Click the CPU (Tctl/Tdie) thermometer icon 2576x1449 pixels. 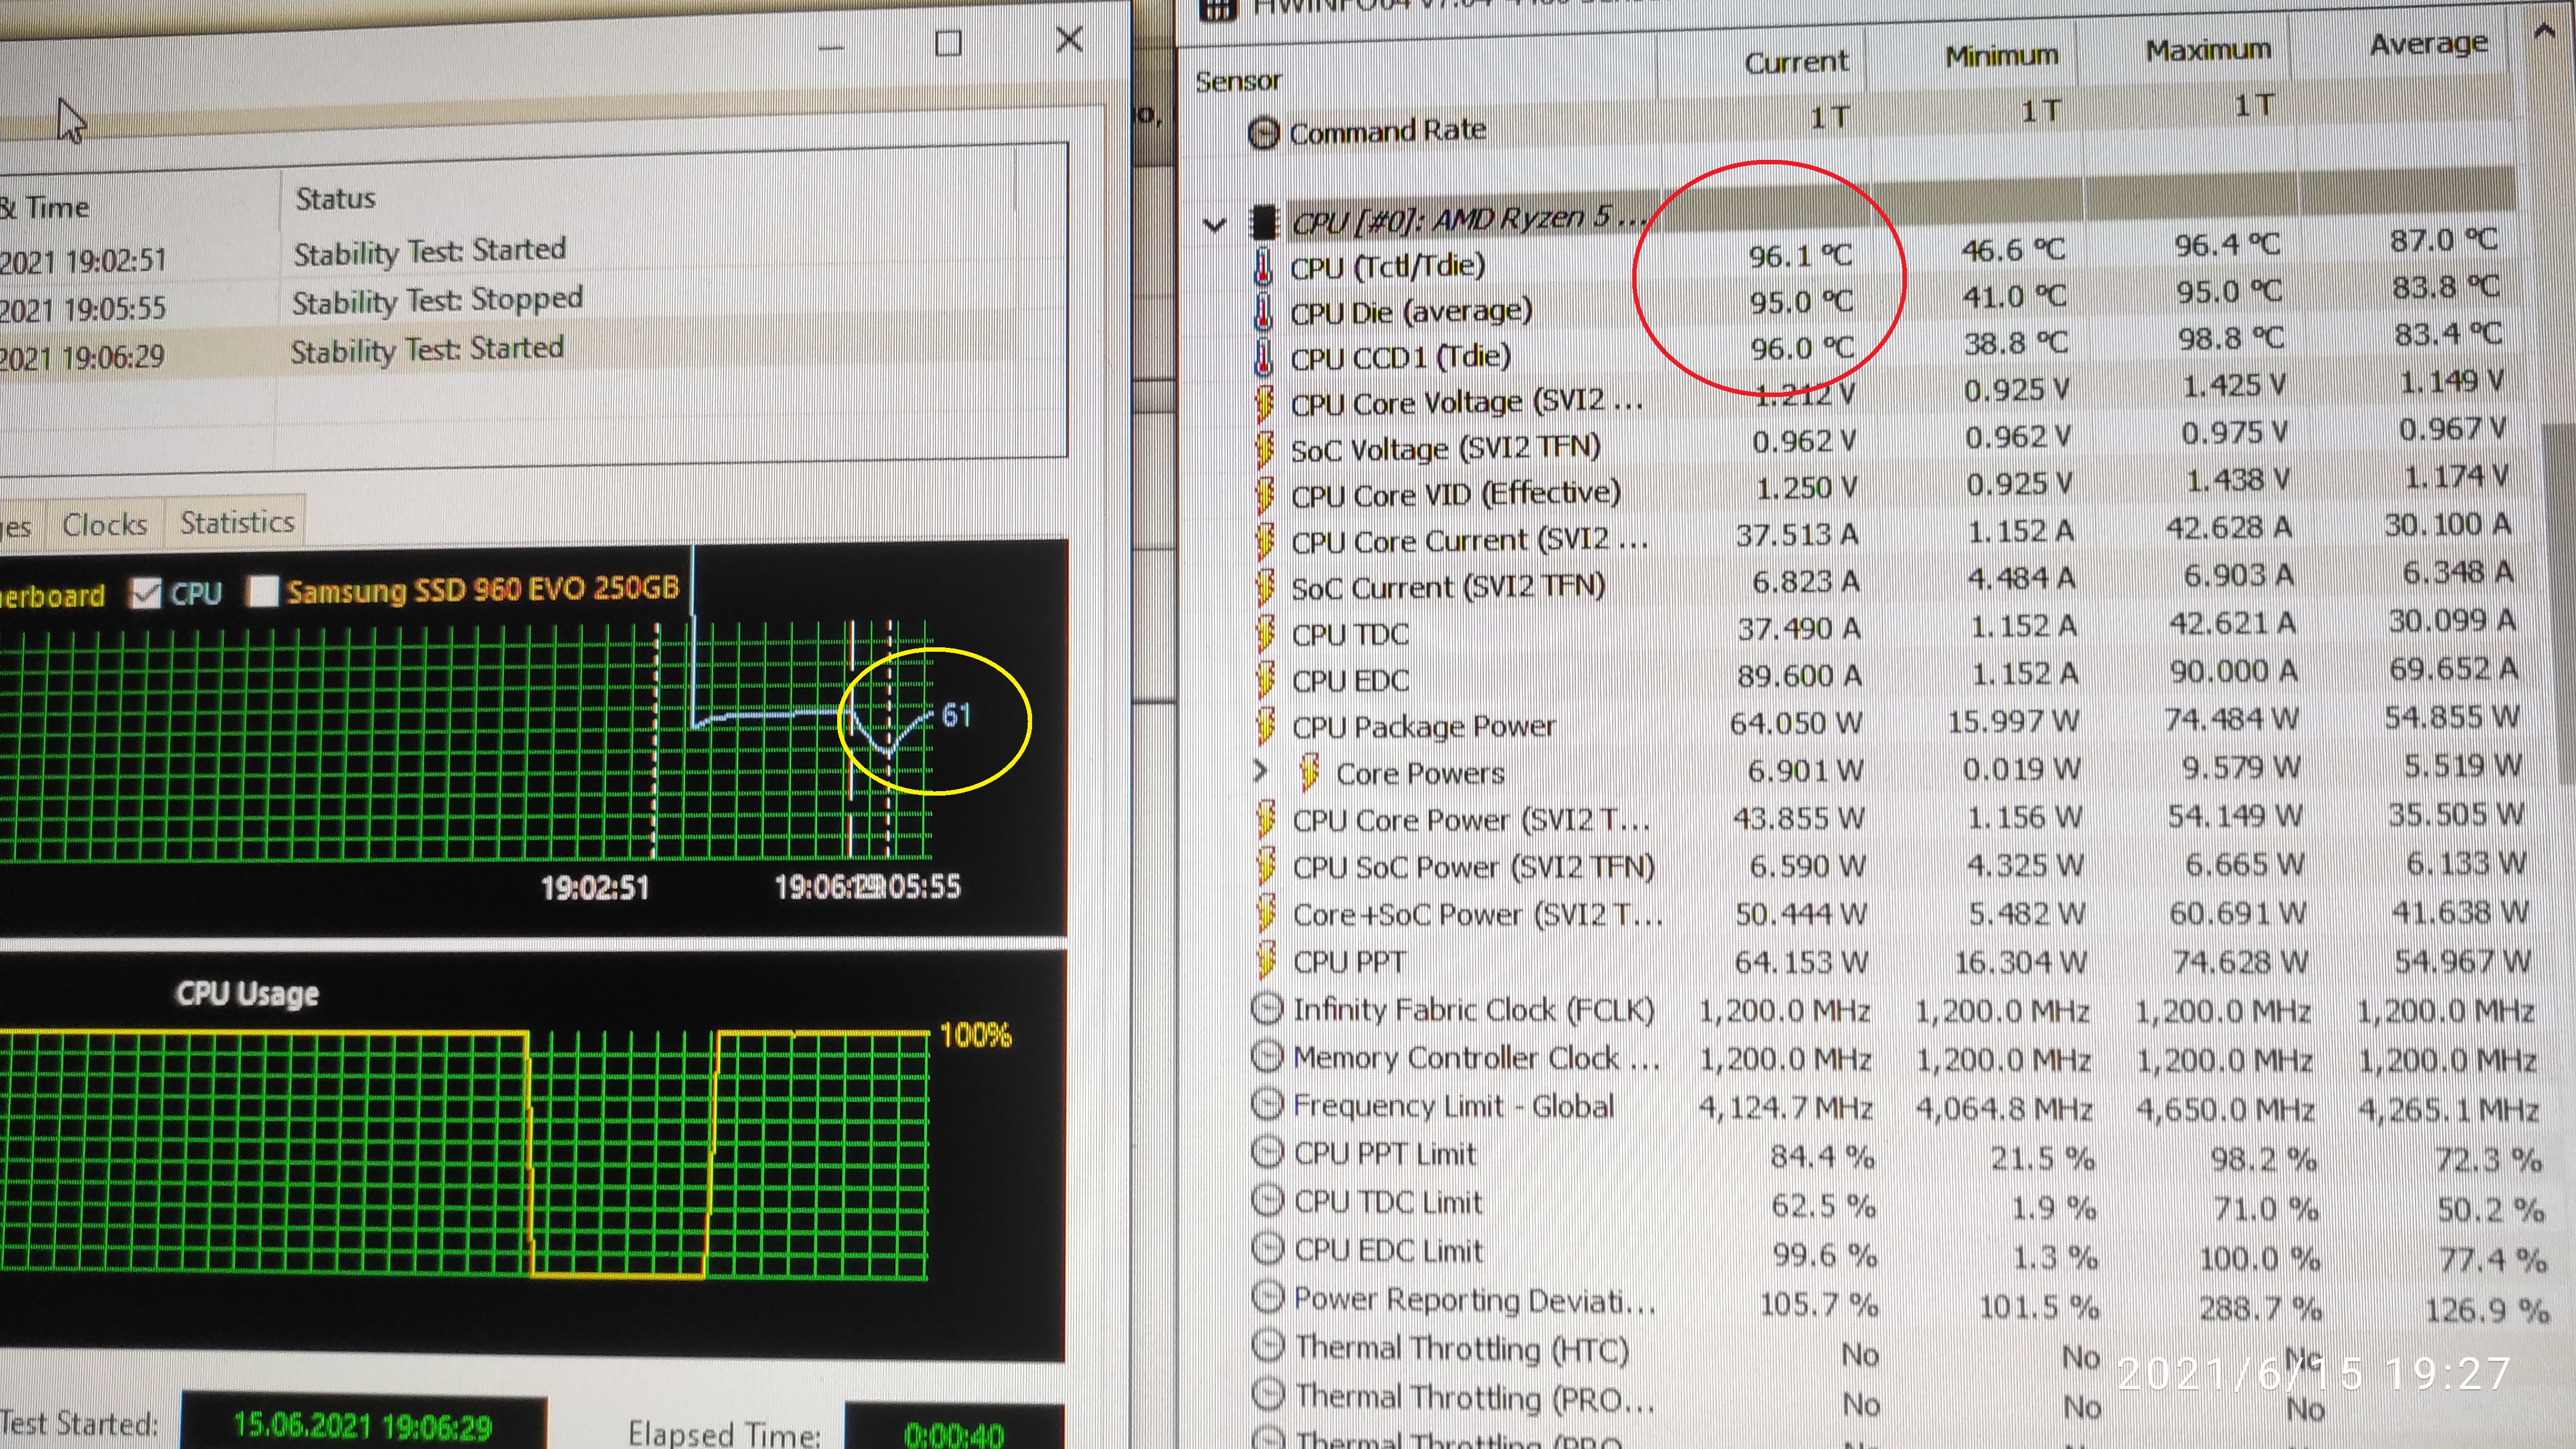tap(1263, 266)
